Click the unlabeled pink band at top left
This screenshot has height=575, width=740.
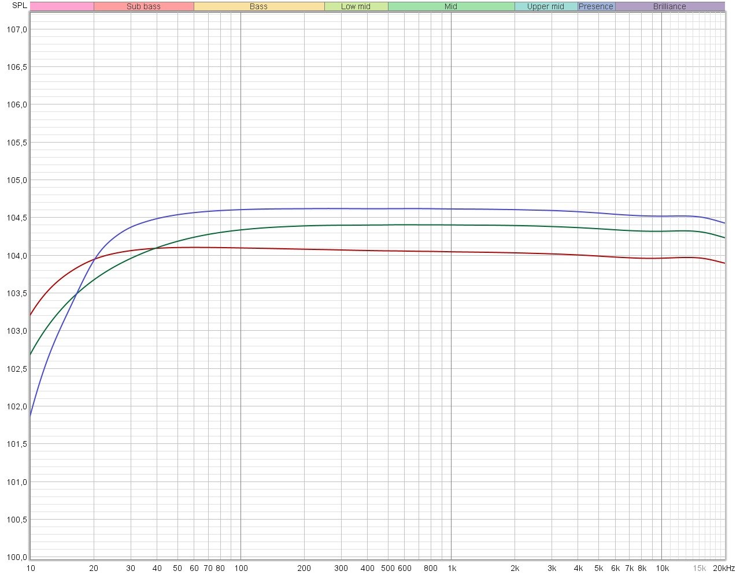coord(61,6)
